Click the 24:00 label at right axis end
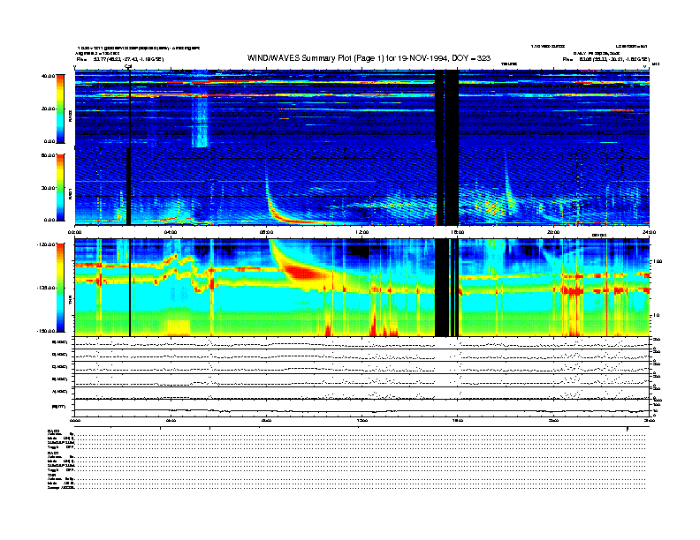Image resolution: width=700 pixels, height=540 pixels. (650, 232)
